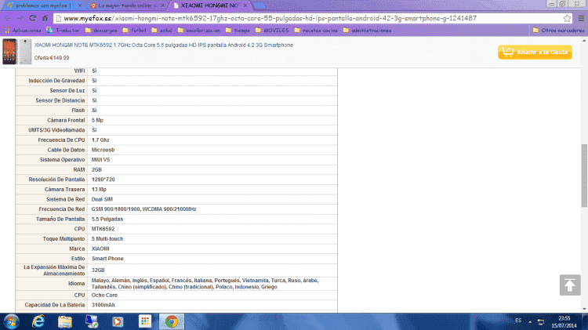Image resolution: width=588 pixels, height=330 pixels.
Task: Open the 23:55 clock and date
Action: click(x=564, y=321)
